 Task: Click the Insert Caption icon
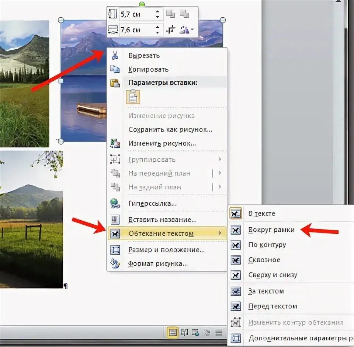[115, 220]
